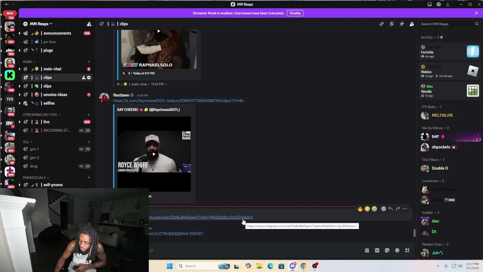Play the Royce White video embed
Screen dimensions: 483x272
point(154,154)
